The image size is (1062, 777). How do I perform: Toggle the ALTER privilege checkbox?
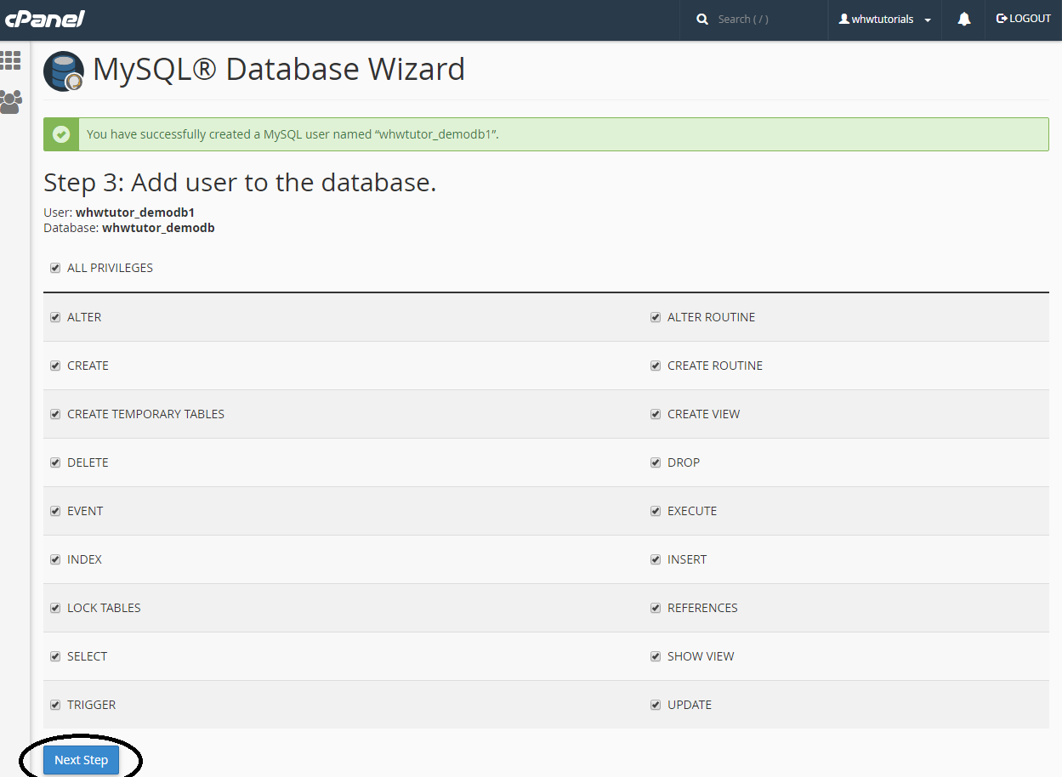[x=55, y=317]
